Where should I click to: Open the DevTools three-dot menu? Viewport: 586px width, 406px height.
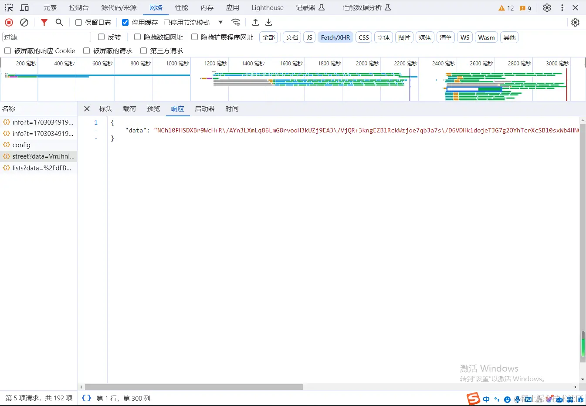point(562,8)
